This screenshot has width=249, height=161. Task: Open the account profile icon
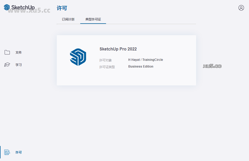241,8
